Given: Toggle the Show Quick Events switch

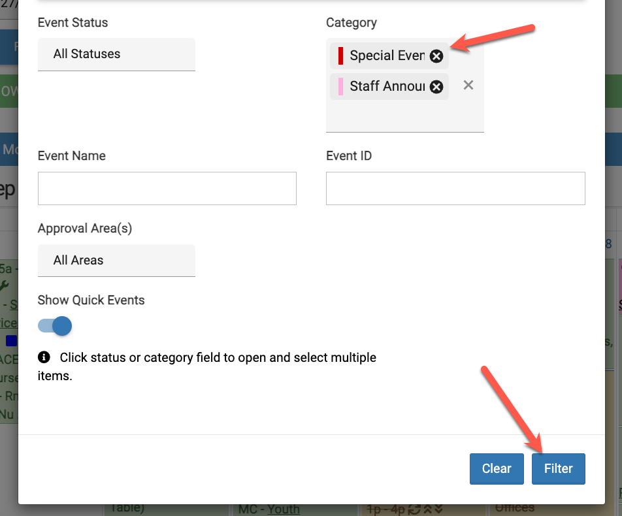Looking at the screenshot, I should [56, 325].
